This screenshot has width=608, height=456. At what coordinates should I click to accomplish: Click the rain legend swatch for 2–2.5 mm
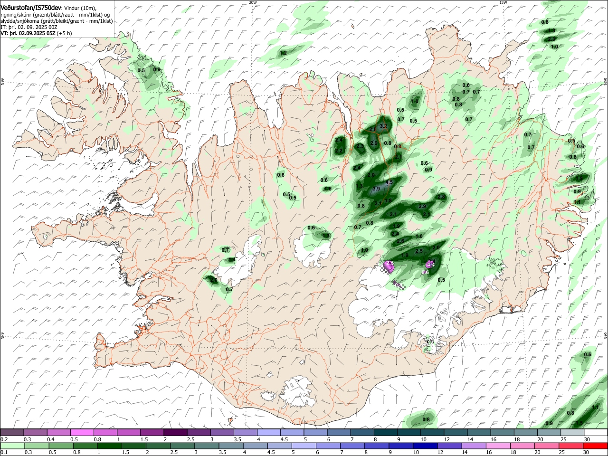pyautogui.click(x=158, y=446)
